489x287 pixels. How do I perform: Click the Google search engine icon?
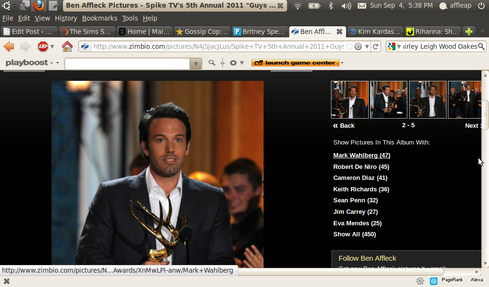(x=391, y=46)
